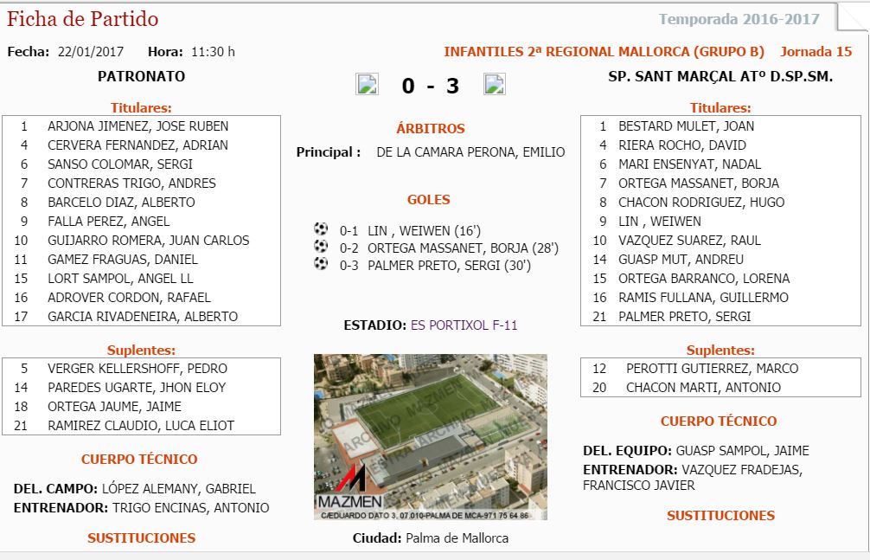Select substitute PEROTTI GUTIERREZ, MARCO

[712, 369]
